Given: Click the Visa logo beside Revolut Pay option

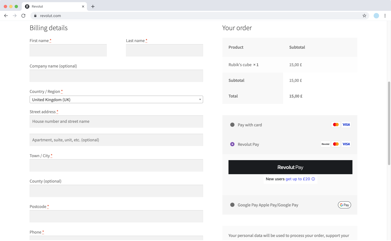Looking at the screenshot, I should 346,144.
